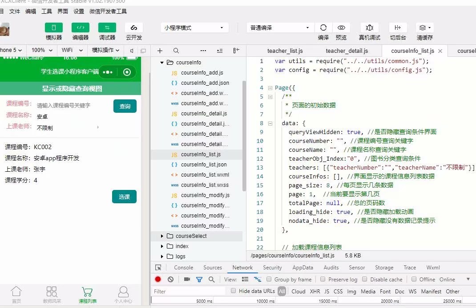This screenshot has height=308, width=476.
Task: Click the compile (编译) refresh icon
Action: [323, 28]
